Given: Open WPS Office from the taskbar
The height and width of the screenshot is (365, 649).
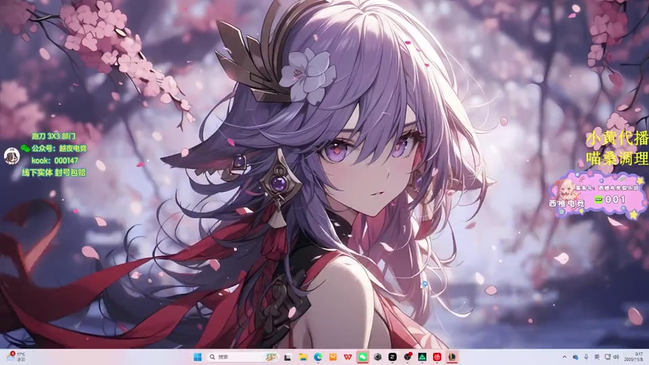Looking at the screenshot, I should 348,357.
